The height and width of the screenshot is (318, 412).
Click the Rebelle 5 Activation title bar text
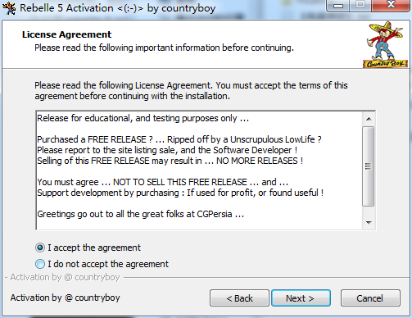coord(117,8)
